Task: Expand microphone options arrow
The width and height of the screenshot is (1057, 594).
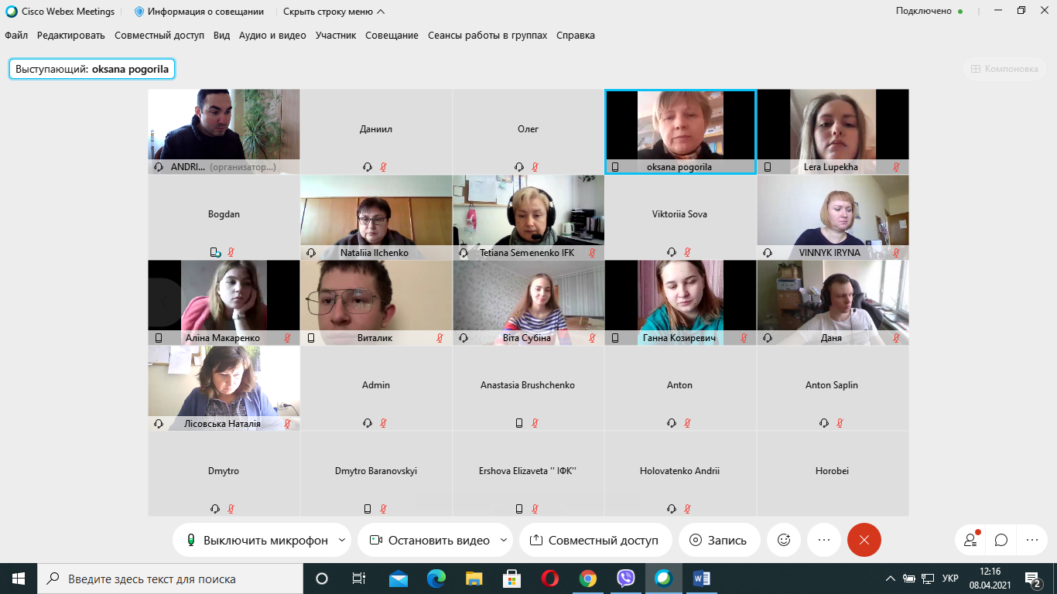Action: pos(342,541)
